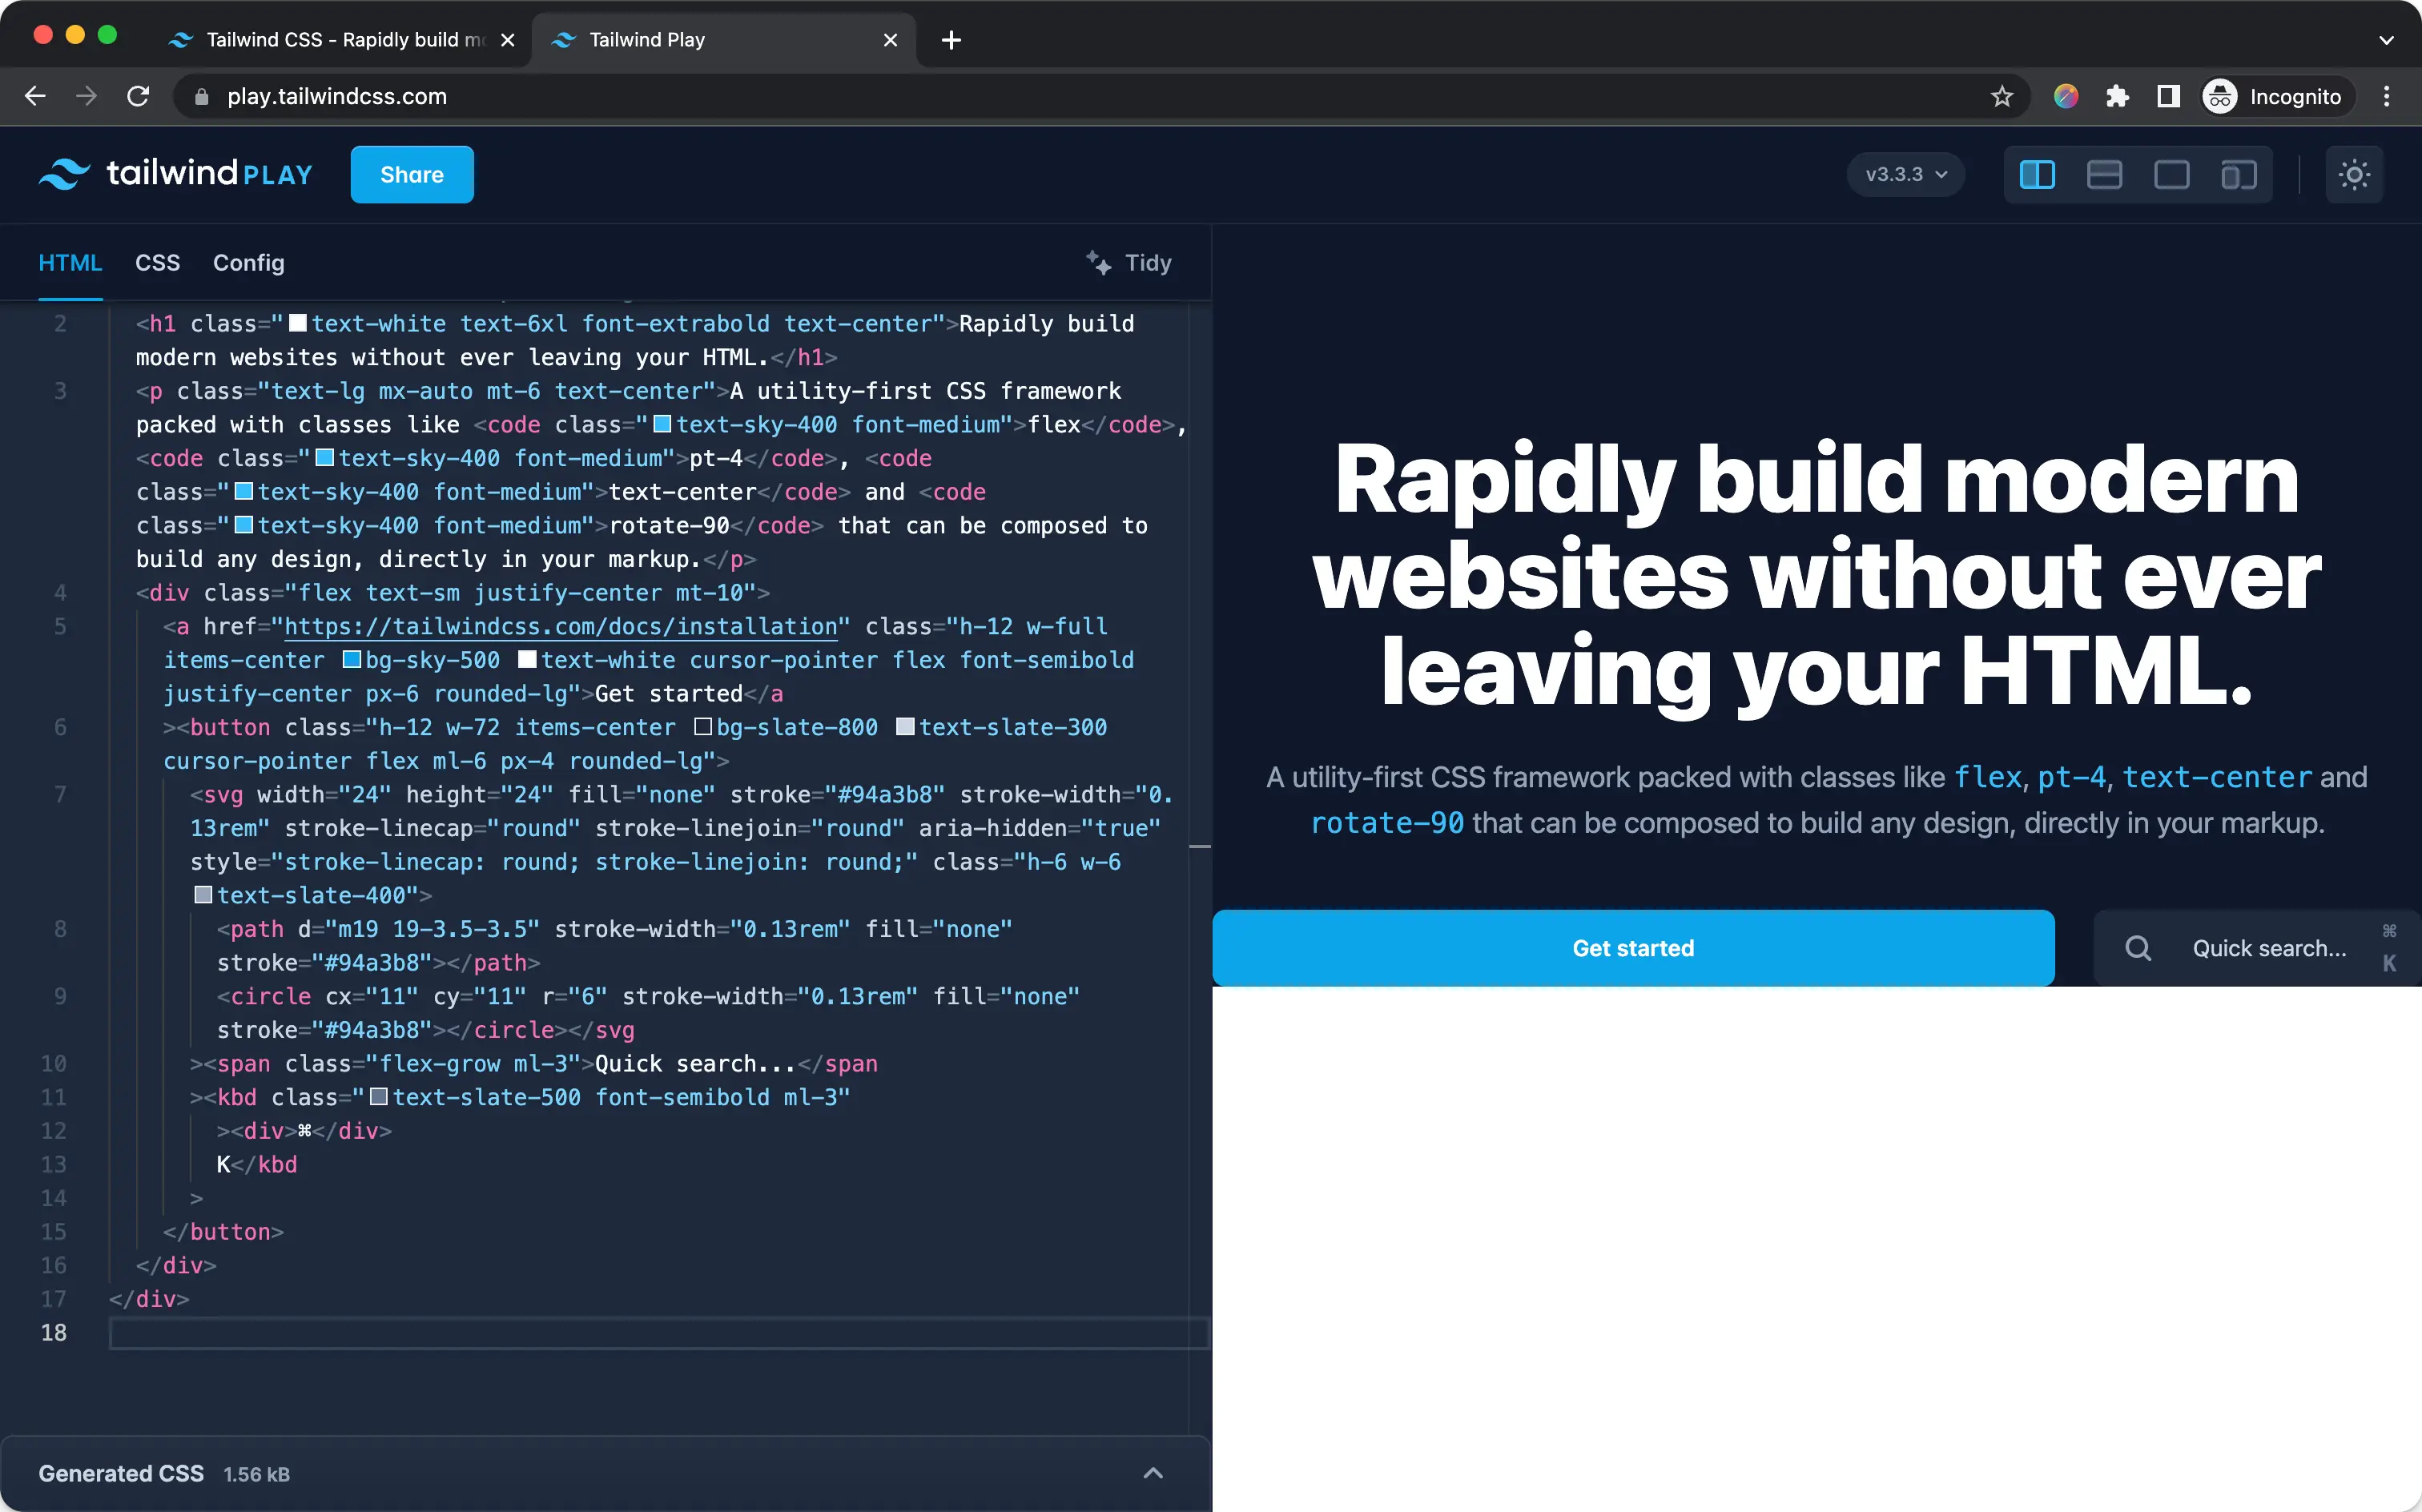Switch to the Config editor tab
This screenshot has width=2422, height=1512.
coord(249,263)
